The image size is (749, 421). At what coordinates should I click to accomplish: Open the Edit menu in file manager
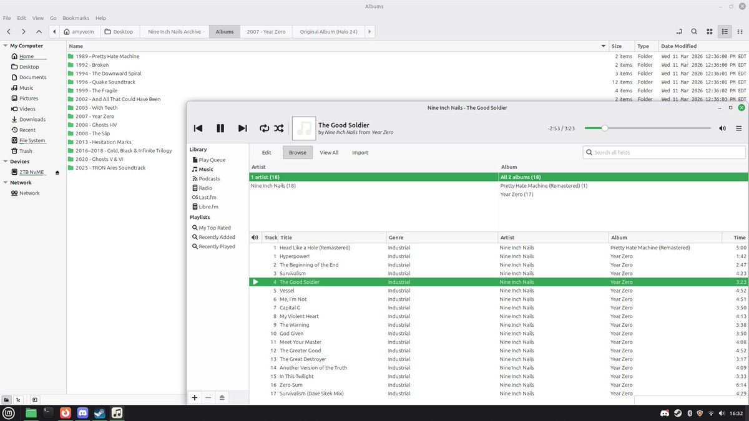coord(22,18)
